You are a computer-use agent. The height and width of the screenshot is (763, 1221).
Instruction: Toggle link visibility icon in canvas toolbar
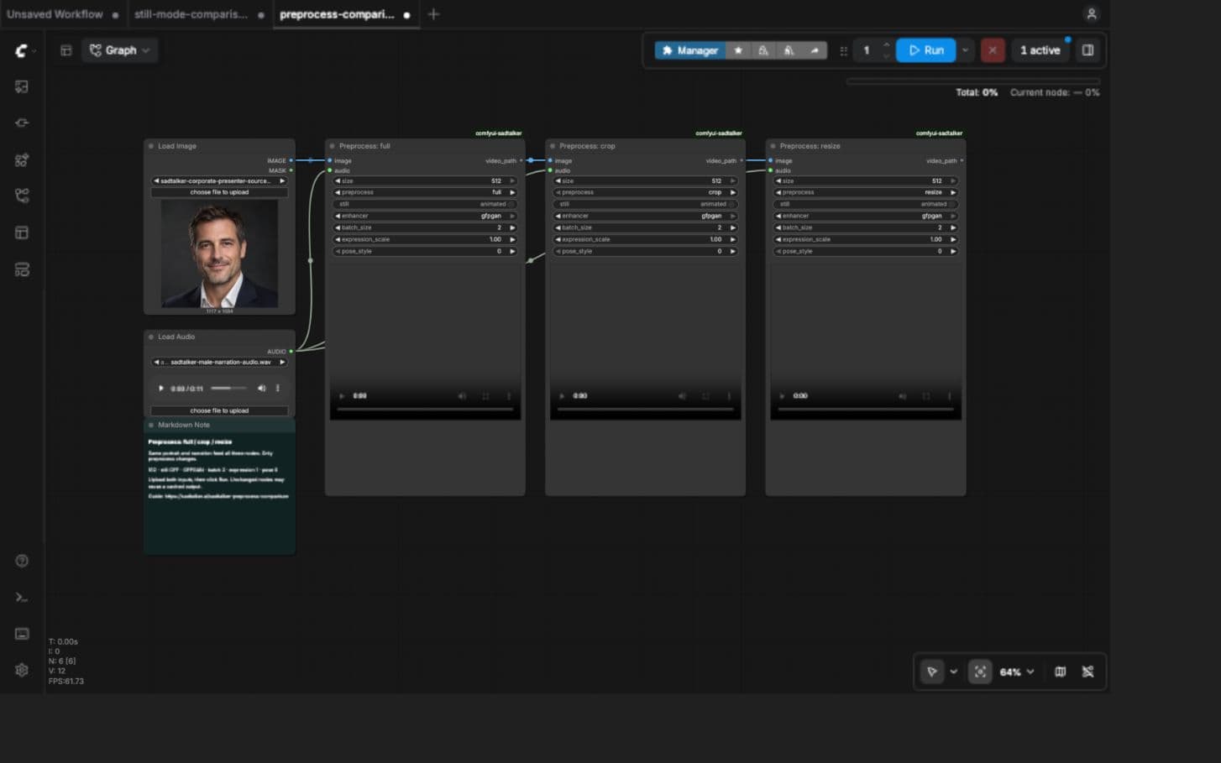(x=1087, y=672)
